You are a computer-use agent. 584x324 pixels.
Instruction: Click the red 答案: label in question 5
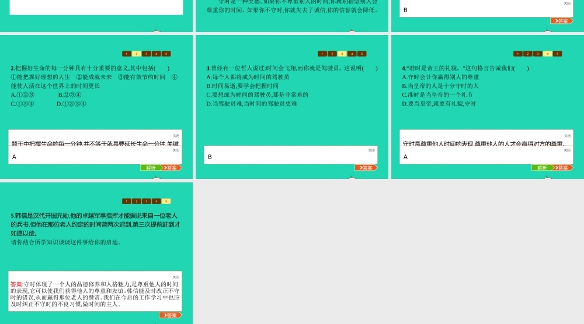[x=17, y=284]
